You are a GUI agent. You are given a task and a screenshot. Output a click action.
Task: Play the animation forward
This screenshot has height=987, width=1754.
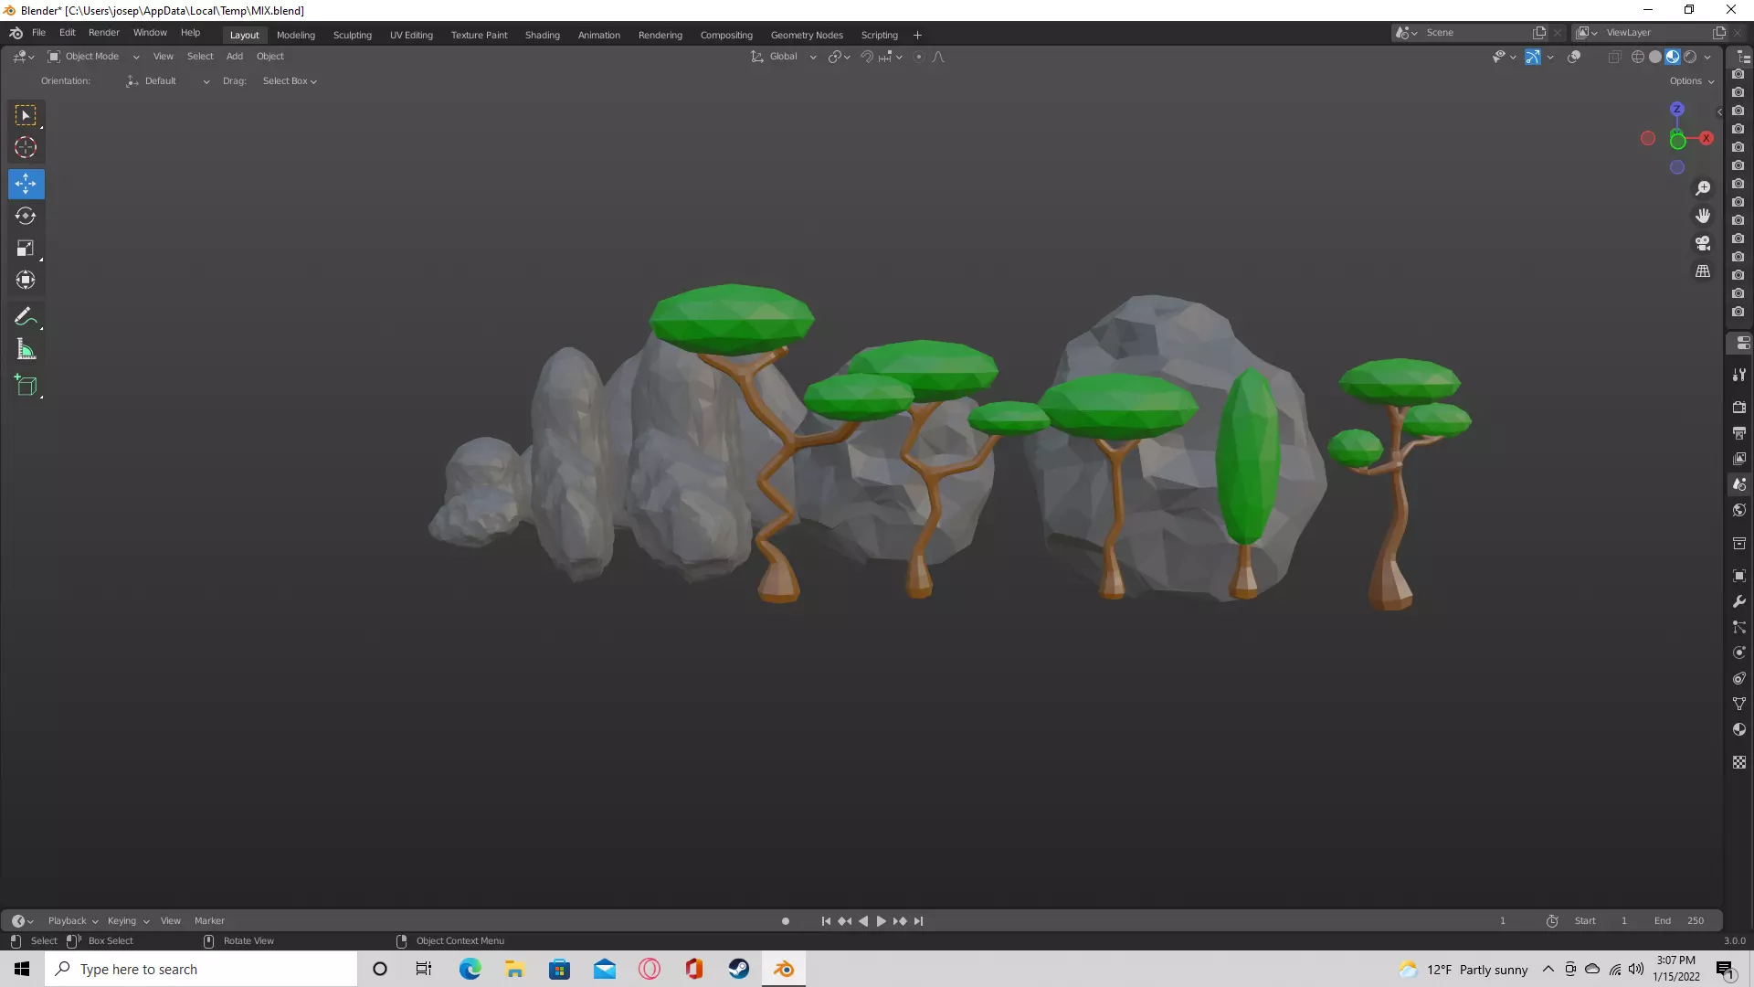tap(882, 921)
